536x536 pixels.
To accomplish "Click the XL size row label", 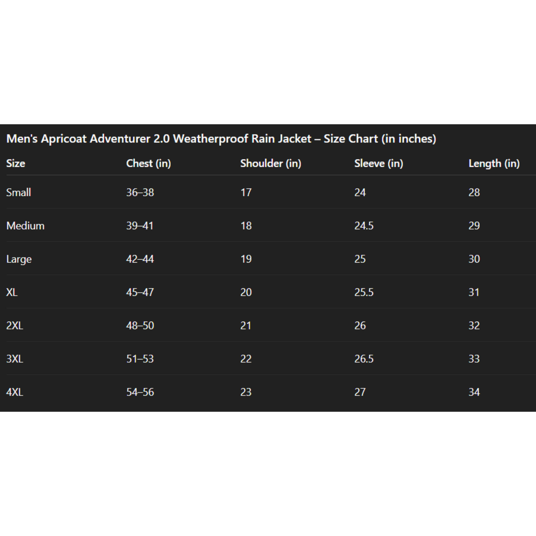I will pos(12,292).
